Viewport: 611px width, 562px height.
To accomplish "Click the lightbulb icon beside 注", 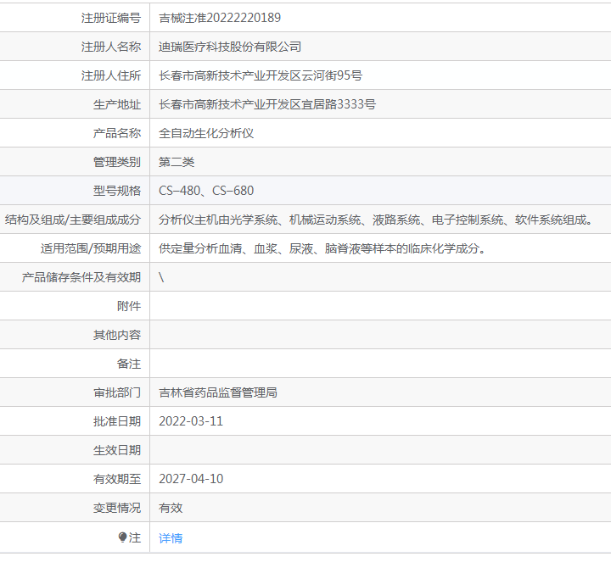I will click(x=122, y=537).
